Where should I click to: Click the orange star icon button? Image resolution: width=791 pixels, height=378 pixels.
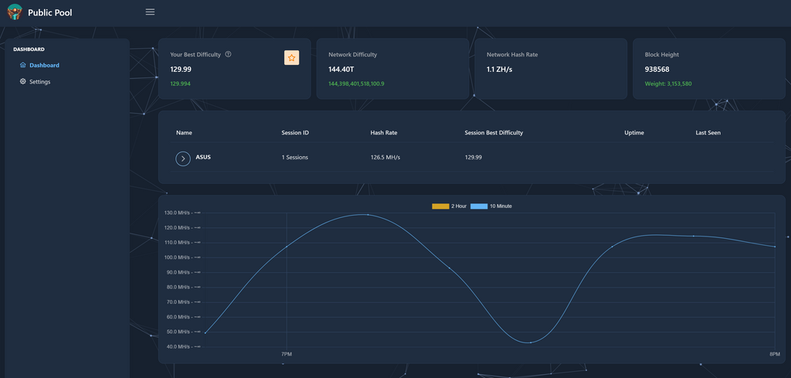[x=291, y=57]
